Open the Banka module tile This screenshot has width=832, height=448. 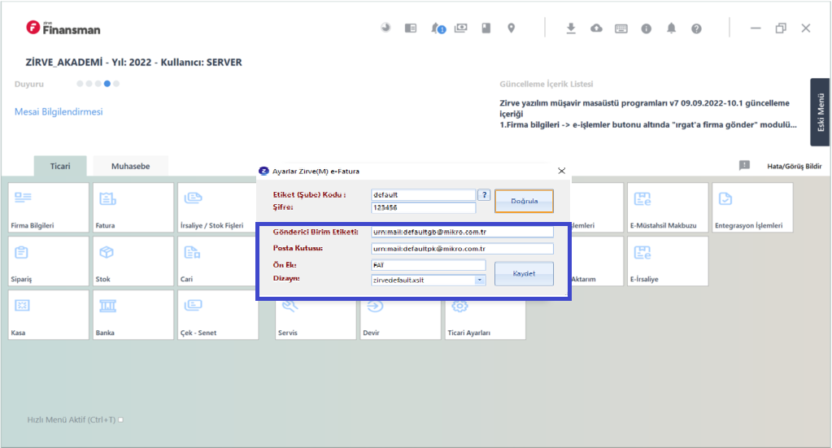pos(133,315)
